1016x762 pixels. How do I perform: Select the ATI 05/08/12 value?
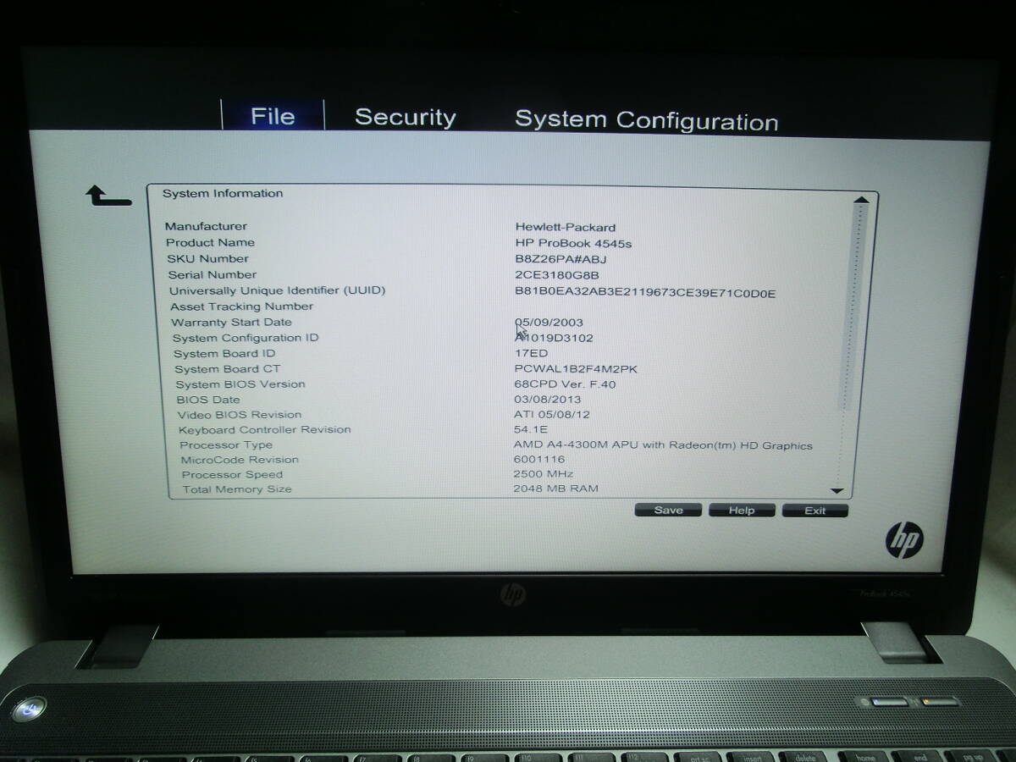551,415
